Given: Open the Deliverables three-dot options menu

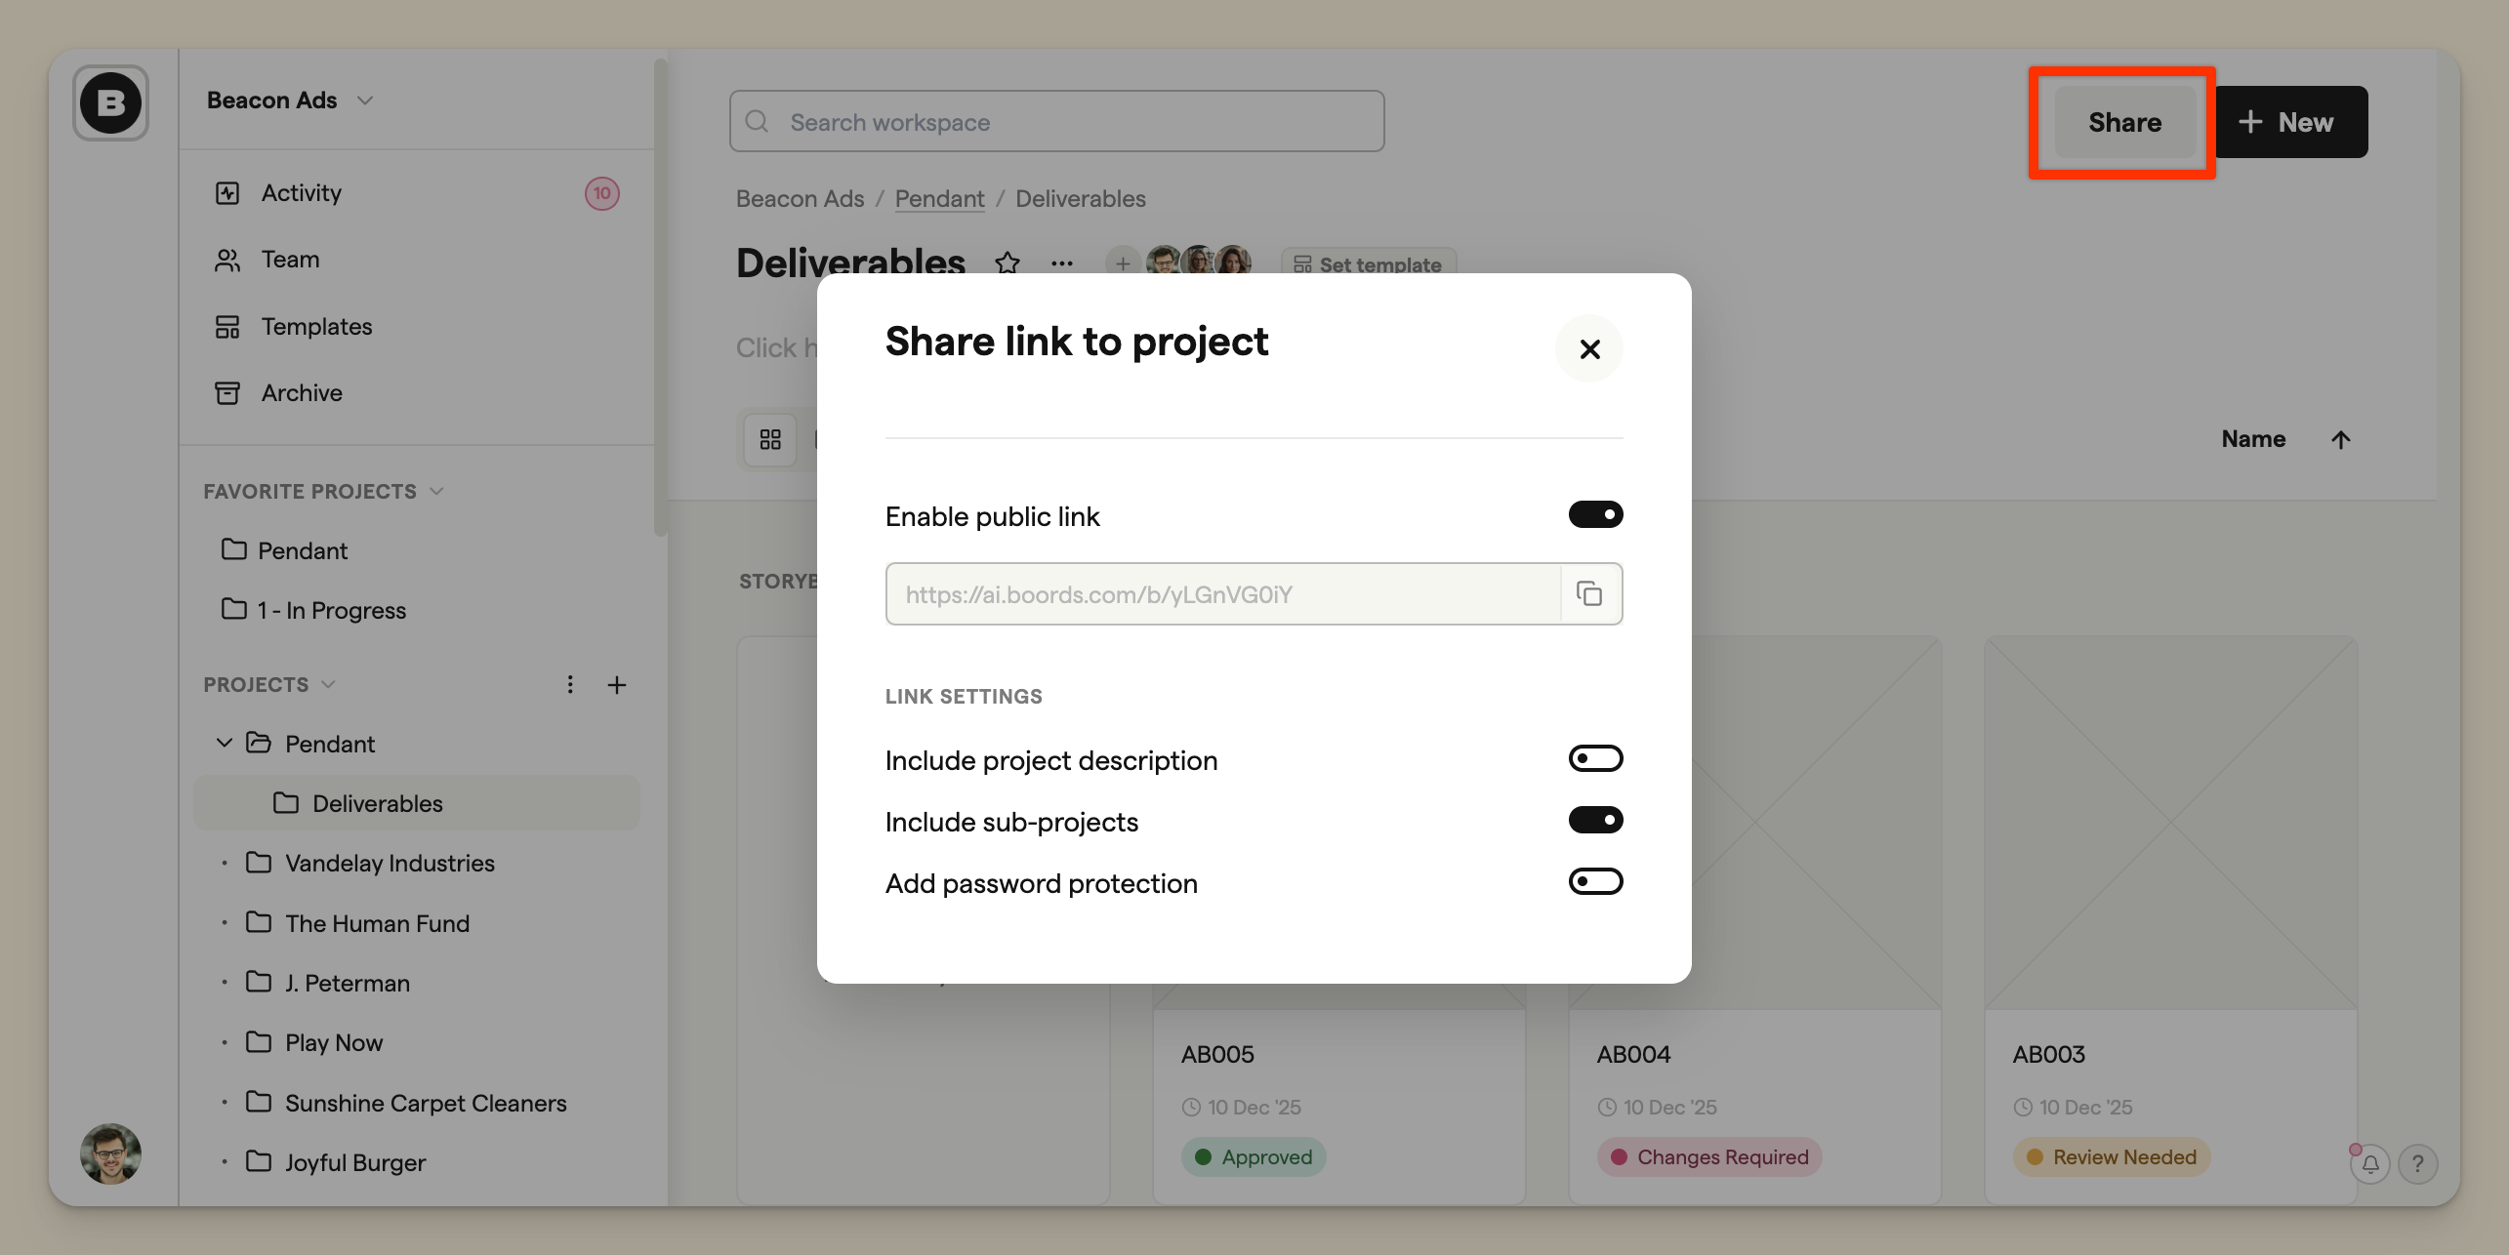Looking at the screenshot, I should [1062, 263].
